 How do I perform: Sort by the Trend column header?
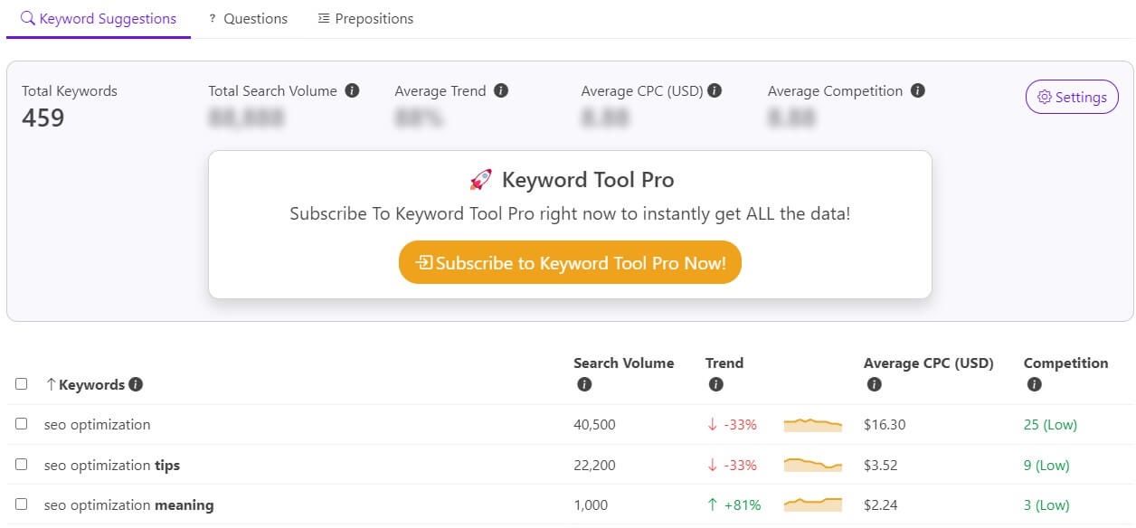[724, 363]
